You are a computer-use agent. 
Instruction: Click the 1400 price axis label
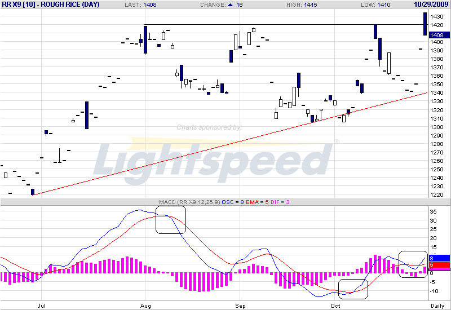pyautogui.click(x=436, y=42)
